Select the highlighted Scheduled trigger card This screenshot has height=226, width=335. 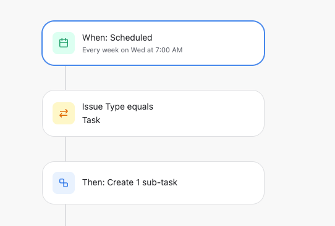click(153, 43)
